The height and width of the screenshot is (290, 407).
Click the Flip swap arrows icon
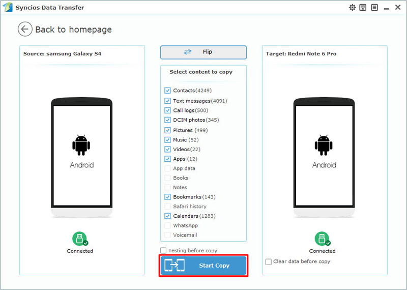tap(187, 52)
